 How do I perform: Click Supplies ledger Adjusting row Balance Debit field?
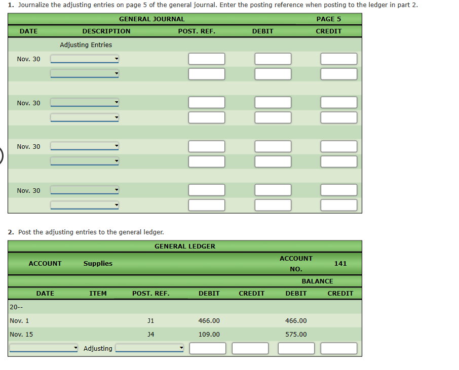296,348
